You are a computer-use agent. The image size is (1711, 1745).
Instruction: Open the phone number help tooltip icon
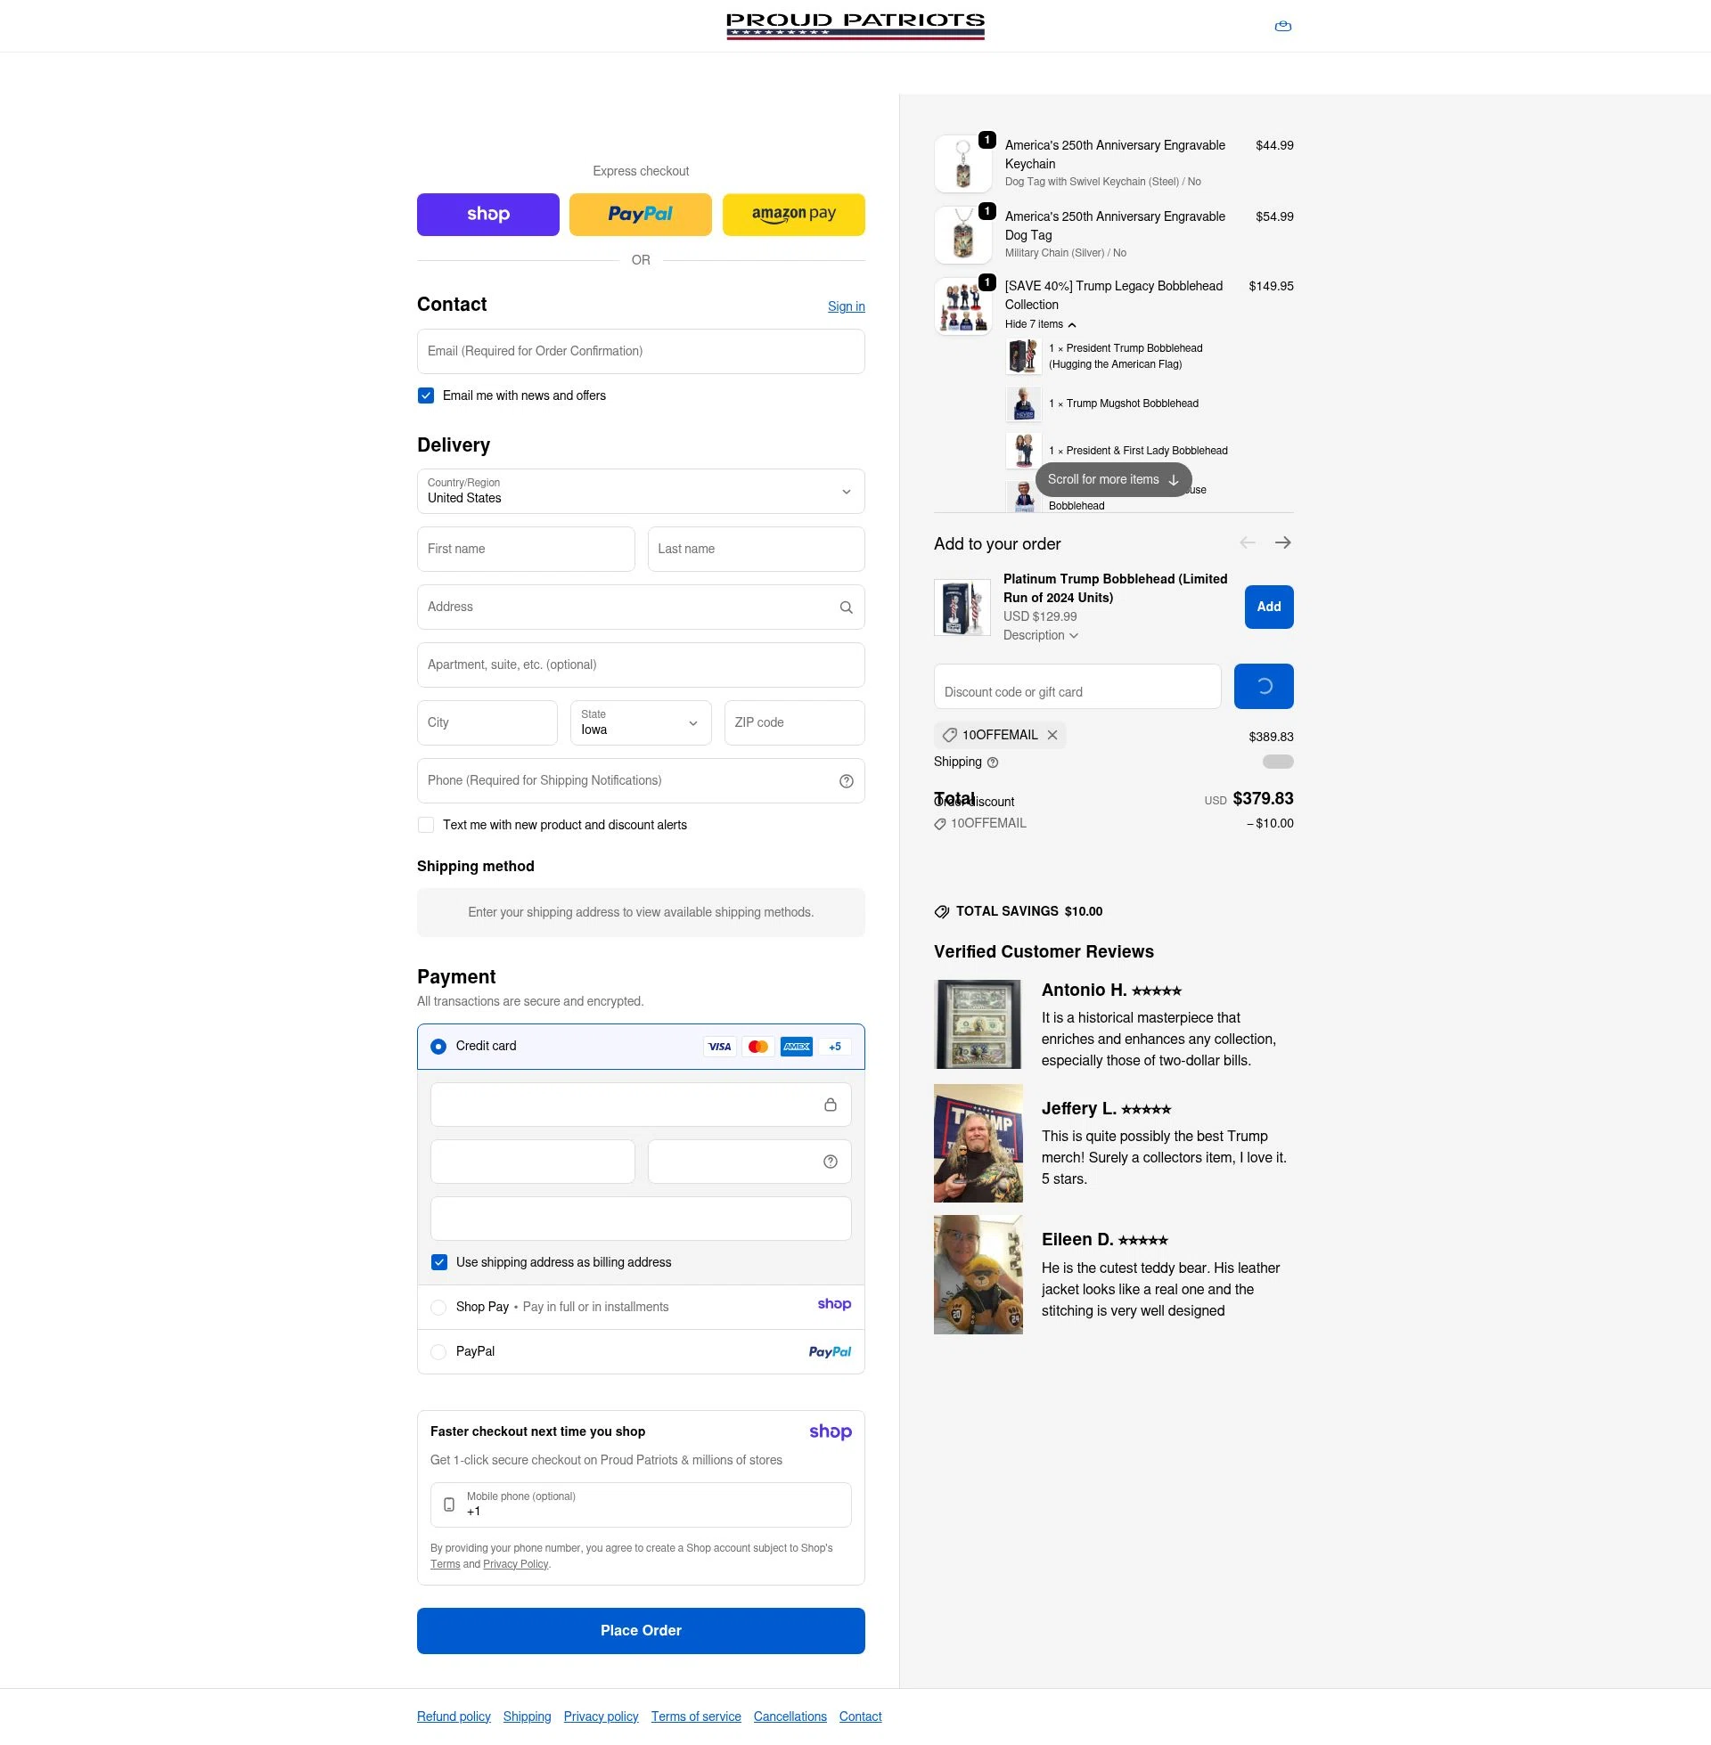tap(846, 780)
